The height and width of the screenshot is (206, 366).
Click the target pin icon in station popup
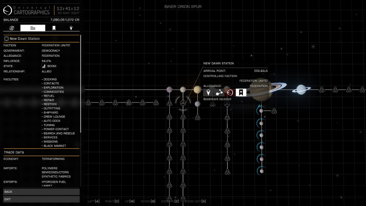click(x=208, y=92)
